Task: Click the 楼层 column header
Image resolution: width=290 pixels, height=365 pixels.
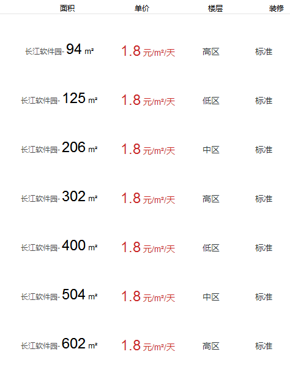Action: coord(215,9)
